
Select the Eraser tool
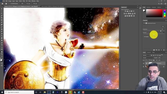pyautogui.click(x=2, y=34)
